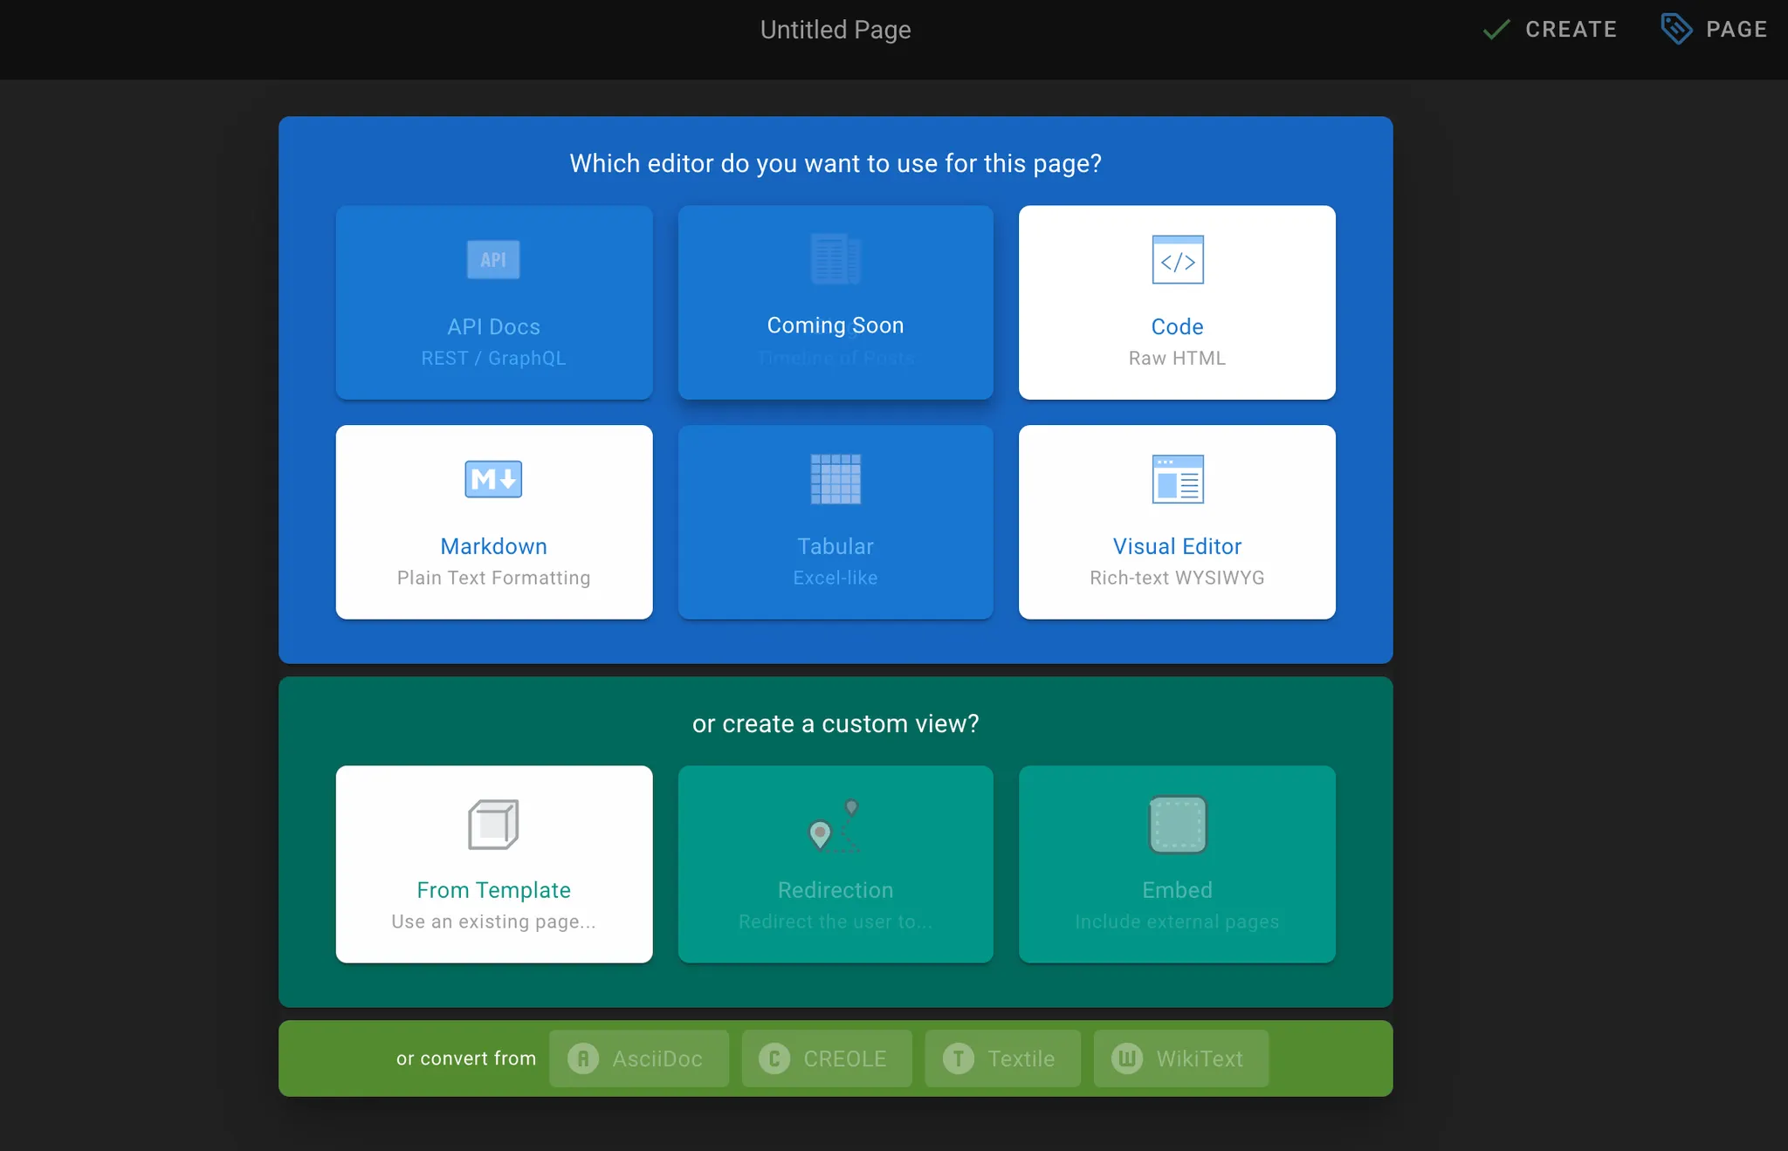Click the Visual Editor layout icon
The width and height of the screenshot is (1788, 1151).
click(x=1177, y=479)
